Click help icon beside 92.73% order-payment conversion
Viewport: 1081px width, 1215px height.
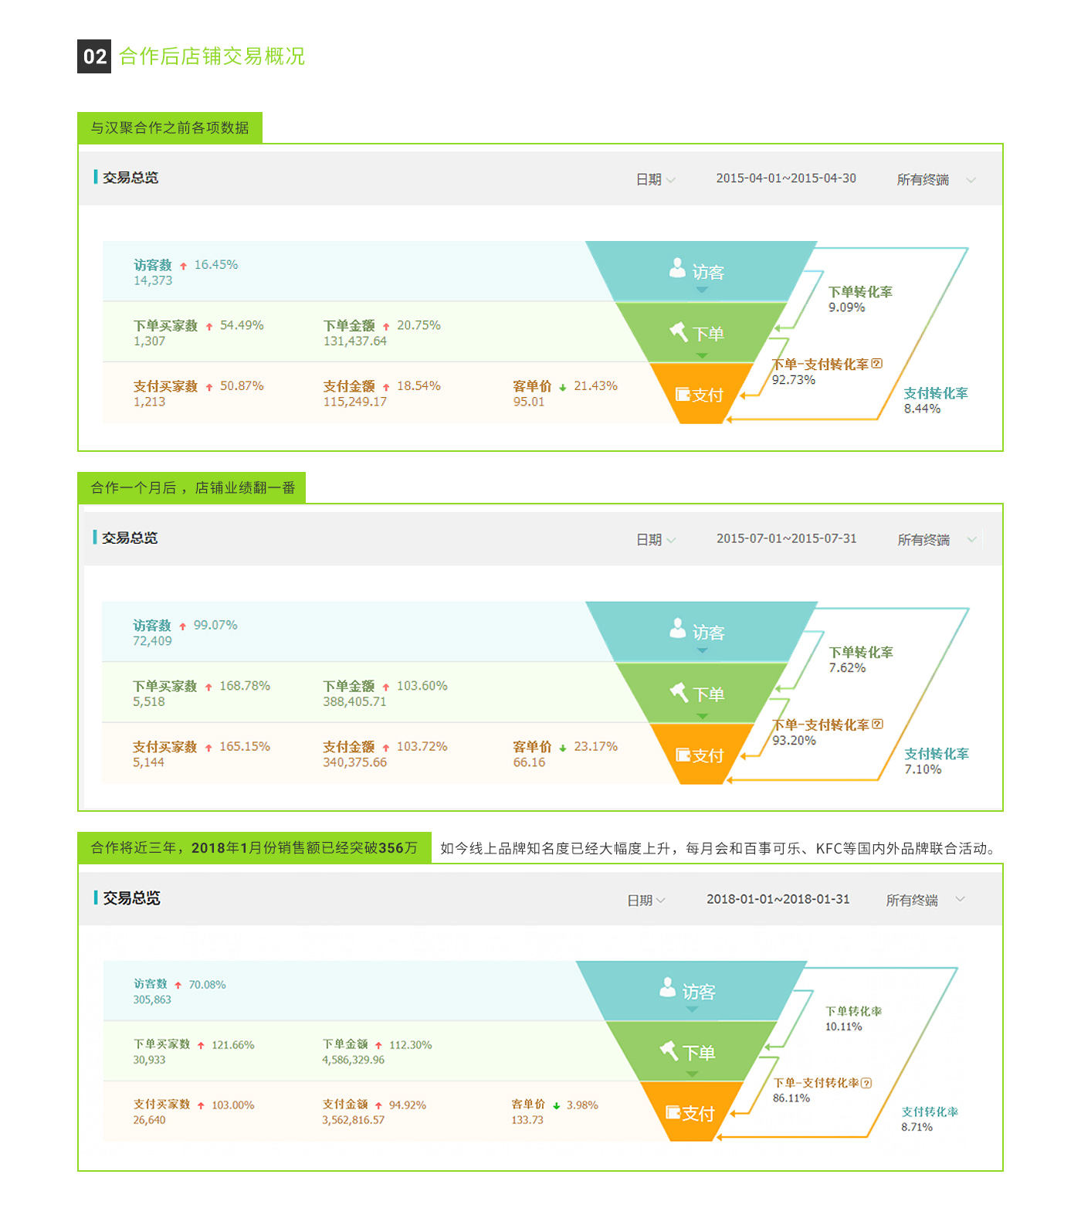[876, 364]
